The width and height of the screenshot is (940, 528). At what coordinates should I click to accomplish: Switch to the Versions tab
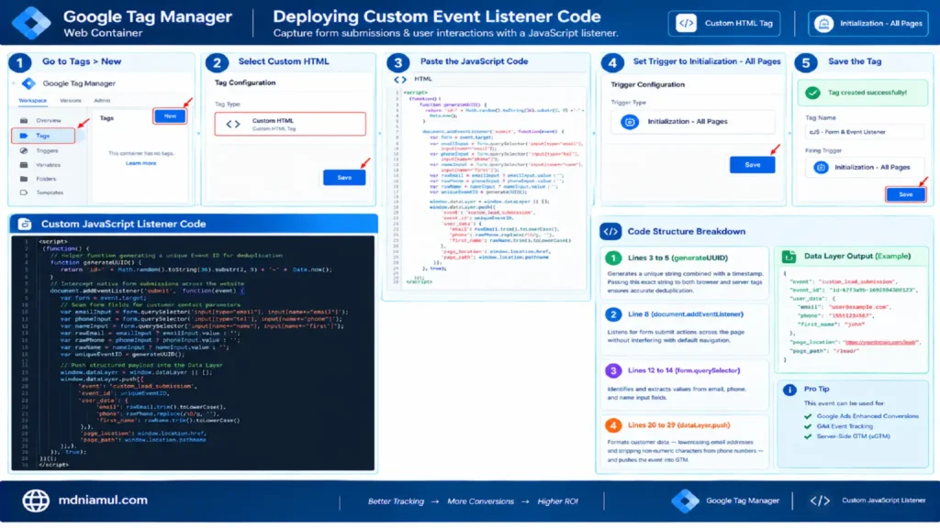(x=70, y=101)
